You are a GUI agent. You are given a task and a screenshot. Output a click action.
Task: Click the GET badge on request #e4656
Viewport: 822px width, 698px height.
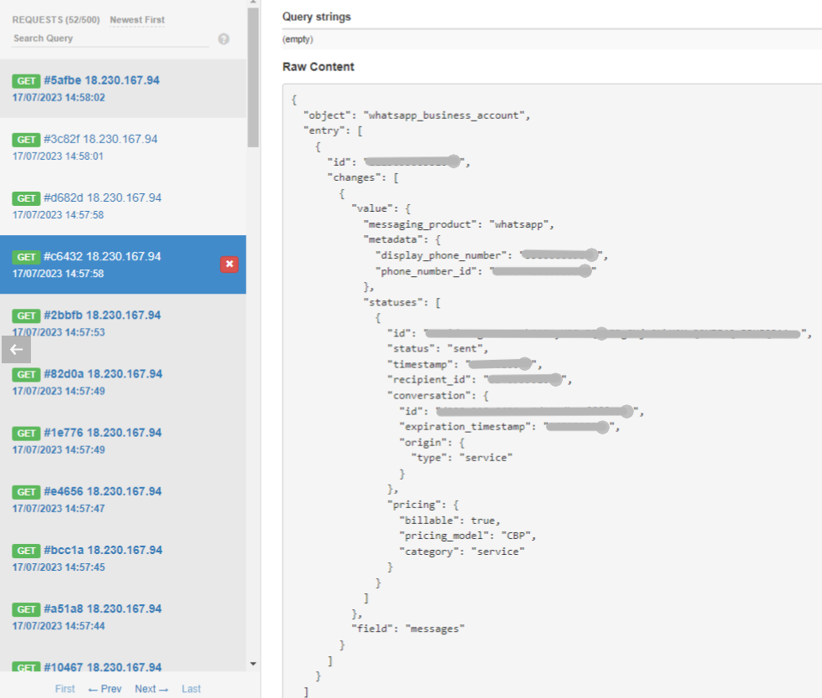click(x=26, y=491)
